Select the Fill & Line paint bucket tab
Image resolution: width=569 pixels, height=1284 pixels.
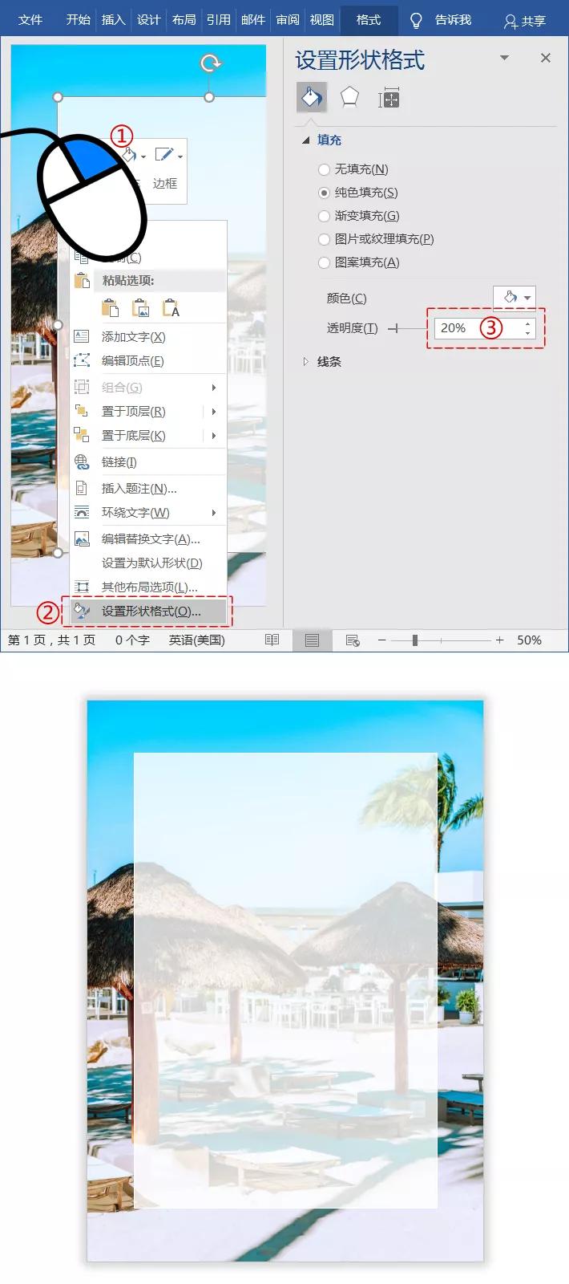(x=311, y=98)
